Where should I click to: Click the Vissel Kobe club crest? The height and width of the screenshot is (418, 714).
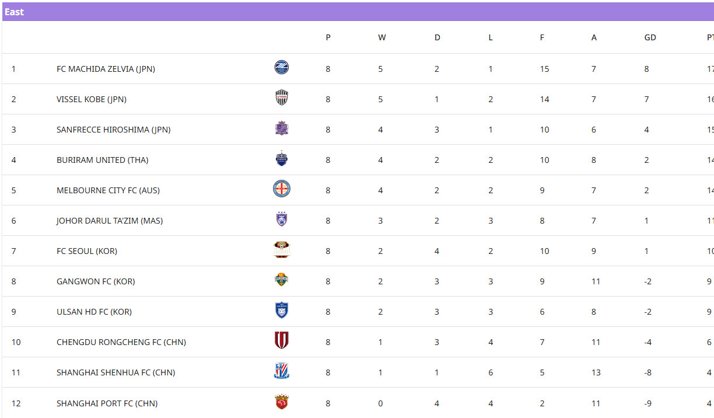[x=282, y=98]
